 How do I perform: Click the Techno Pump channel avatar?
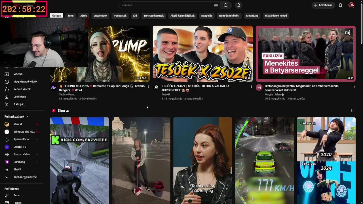53,87
